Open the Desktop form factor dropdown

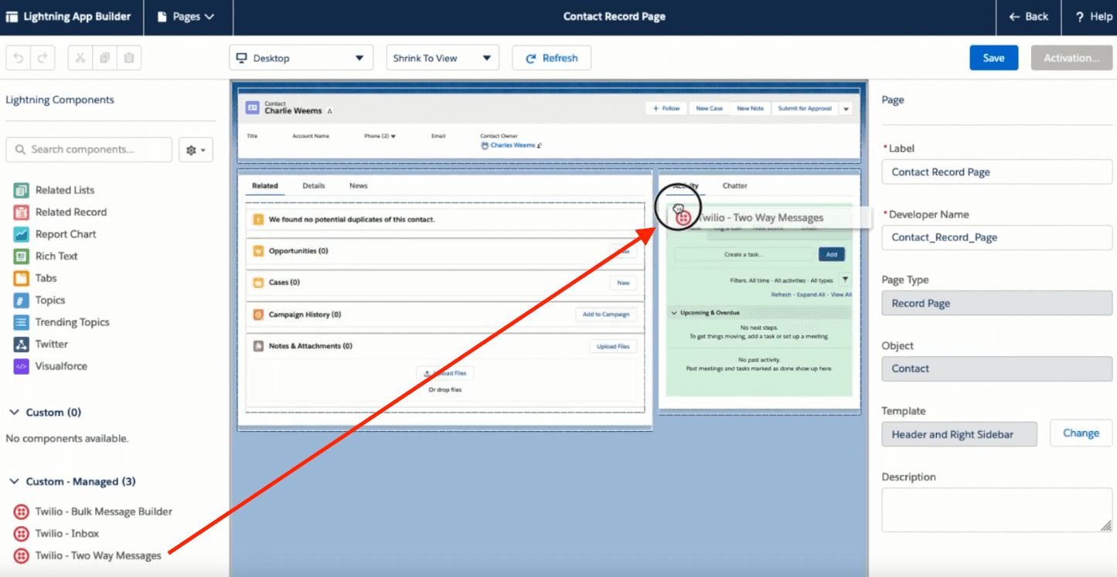301,57
